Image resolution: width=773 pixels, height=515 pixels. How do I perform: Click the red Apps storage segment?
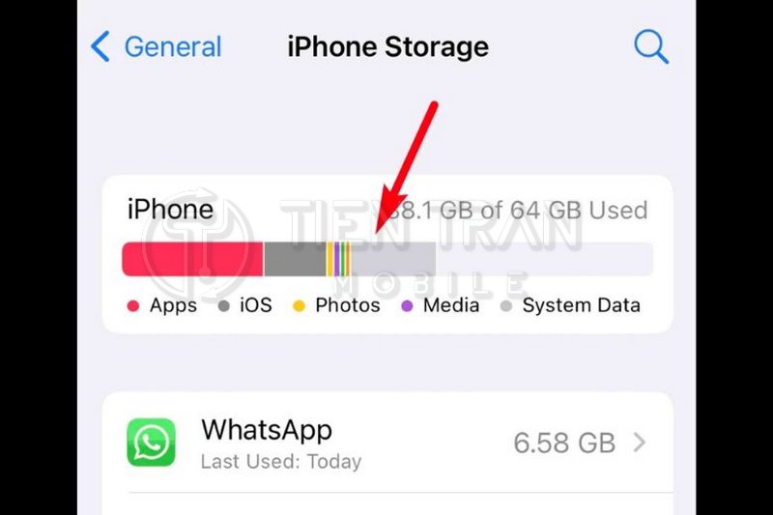192,259
